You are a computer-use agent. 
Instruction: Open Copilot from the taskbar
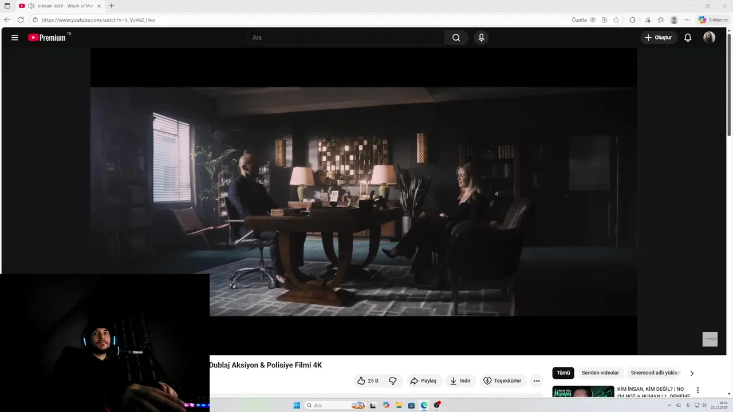click(x=386, y=405)
